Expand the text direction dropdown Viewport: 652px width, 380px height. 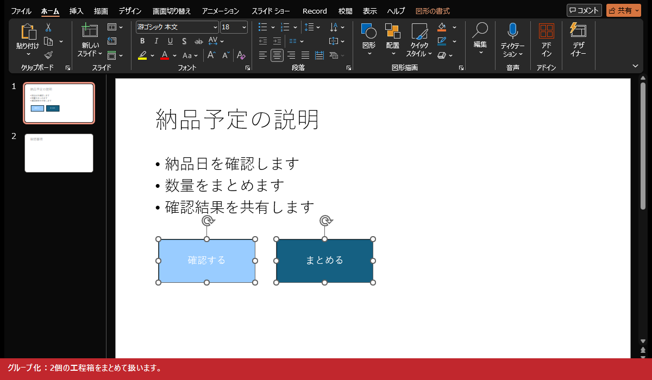[342, 27]
